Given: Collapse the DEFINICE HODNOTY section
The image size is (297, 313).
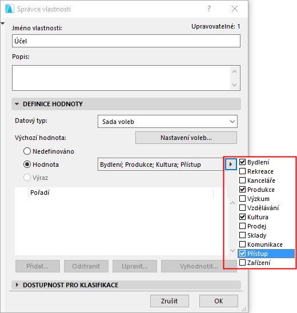Looking at the screenshot, I should 17,104.
